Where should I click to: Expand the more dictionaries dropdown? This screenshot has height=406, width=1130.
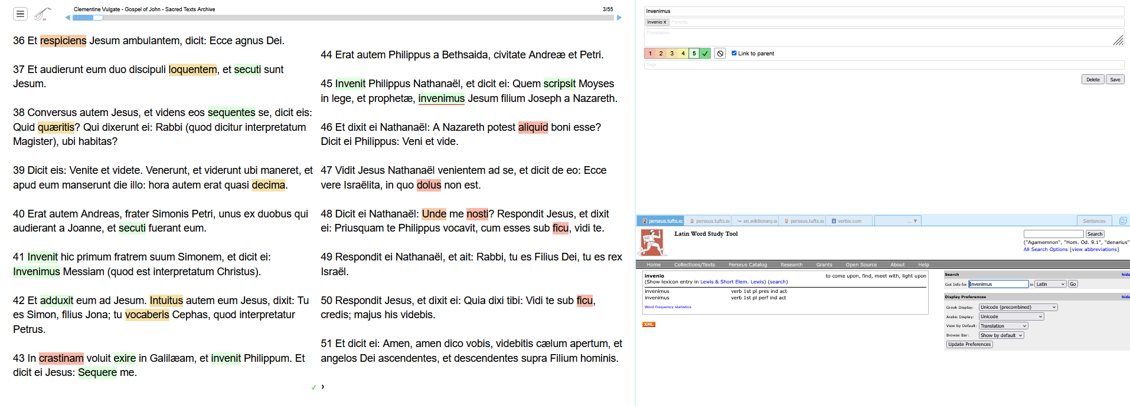click(898, 221)
